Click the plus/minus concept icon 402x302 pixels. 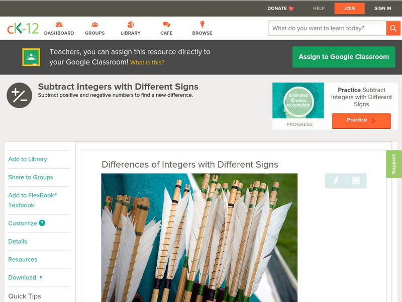pos(19,95)
